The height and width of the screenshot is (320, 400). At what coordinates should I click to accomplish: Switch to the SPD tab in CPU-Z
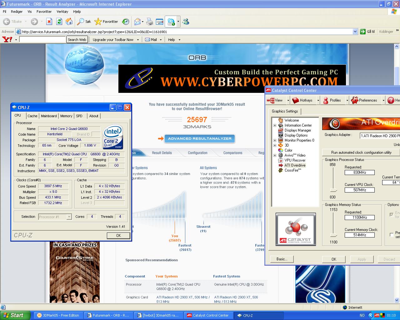(x=79, y=116)
